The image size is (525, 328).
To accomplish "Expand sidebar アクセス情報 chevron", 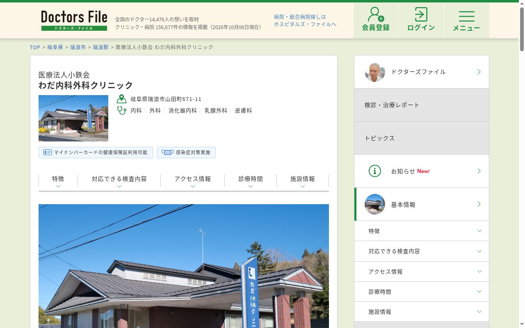I will point(479,271).
